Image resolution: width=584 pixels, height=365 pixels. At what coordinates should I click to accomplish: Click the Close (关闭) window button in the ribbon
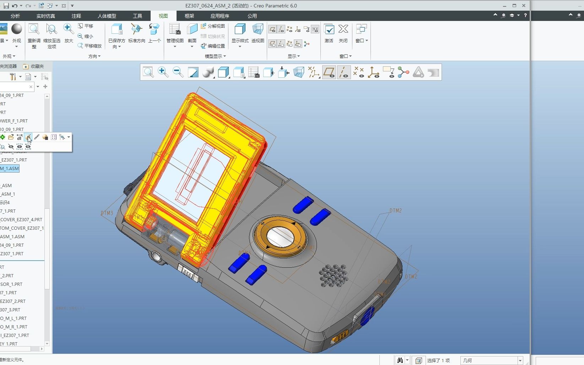[343, 33]
